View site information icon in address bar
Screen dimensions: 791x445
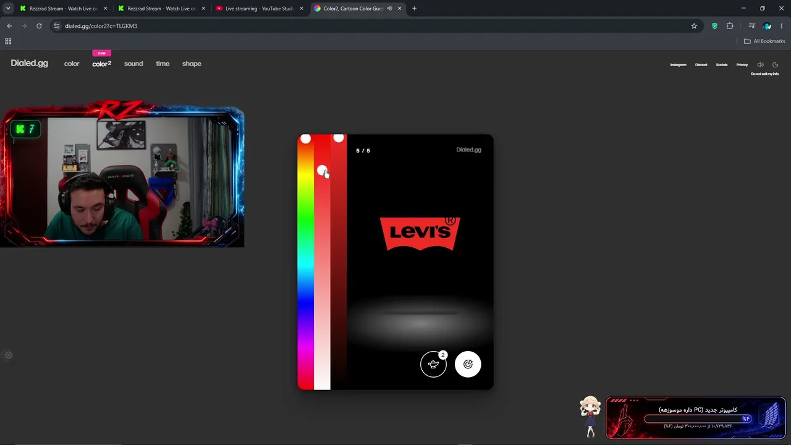[57, 26]
